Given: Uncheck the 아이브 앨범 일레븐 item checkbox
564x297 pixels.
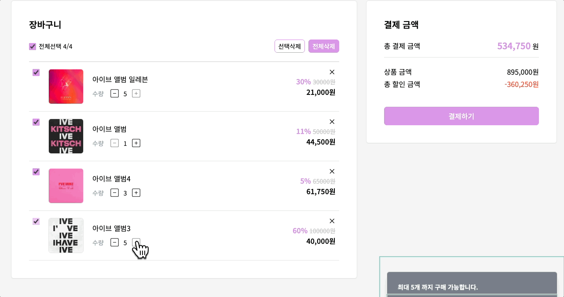Looking at the screenshot, I should [36, 72].
